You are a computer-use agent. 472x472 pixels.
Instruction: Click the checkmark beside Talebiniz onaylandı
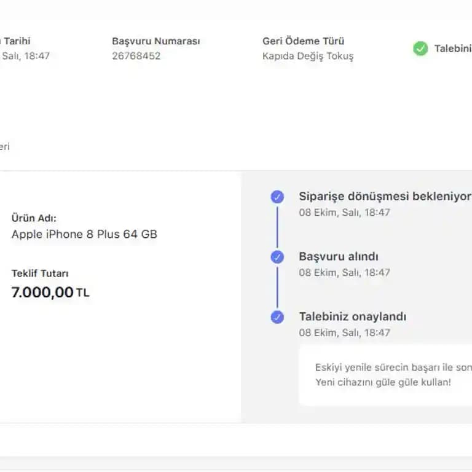coord(277,317)
